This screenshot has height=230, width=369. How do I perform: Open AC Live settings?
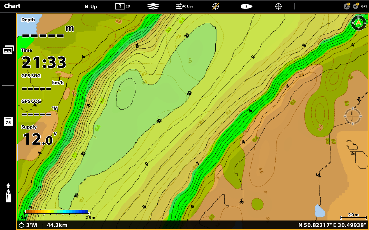[184, 6]
